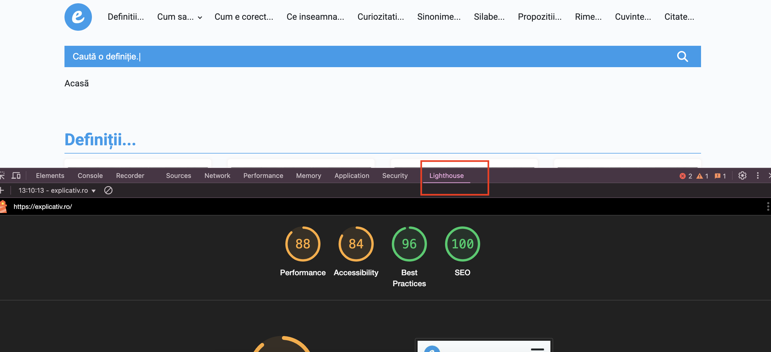Click the 'https://explicativ.ro/' report URL

click(x=43, y=207)
